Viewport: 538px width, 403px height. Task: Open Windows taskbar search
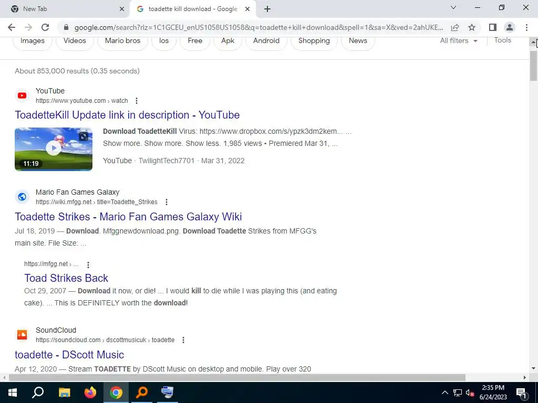(x=38, y=393)
